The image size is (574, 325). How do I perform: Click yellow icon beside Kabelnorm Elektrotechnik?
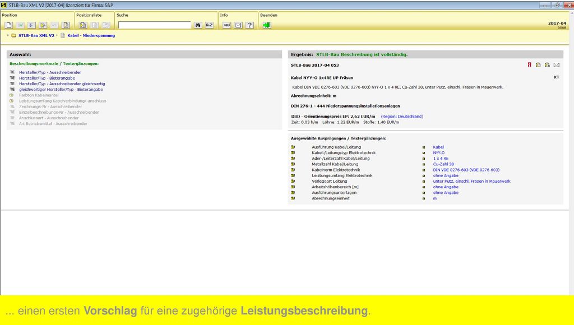[293, 170]
